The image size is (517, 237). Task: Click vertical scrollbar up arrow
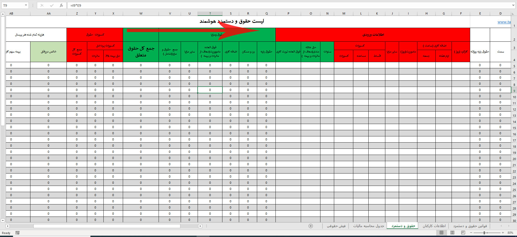(3, 14)
